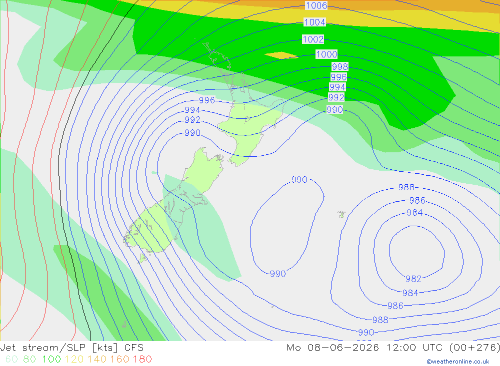Click the small Chatham Islands outline
The width and height of the screenshot is (500, 366).
(341, 214)
